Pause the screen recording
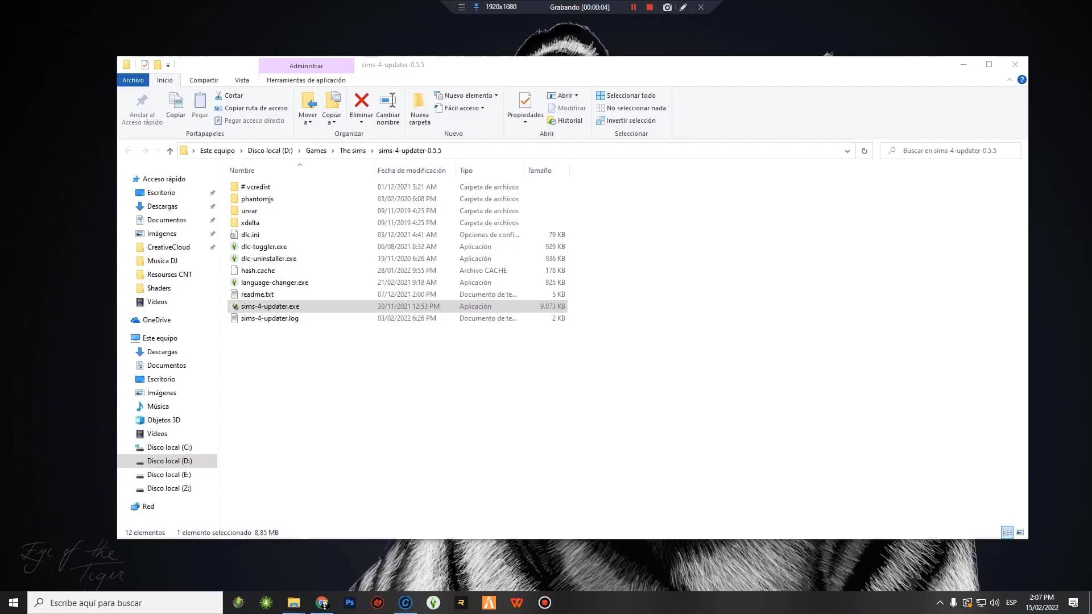Viewport: 1092px width, 614px height. pyautogui.click(x=633, y=7)
